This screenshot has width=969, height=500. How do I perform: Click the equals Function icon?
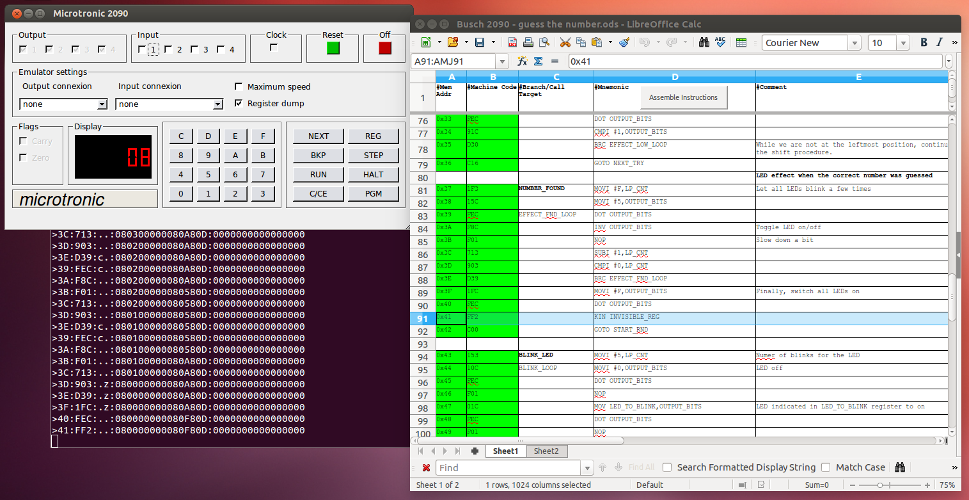tap(555, 61)
